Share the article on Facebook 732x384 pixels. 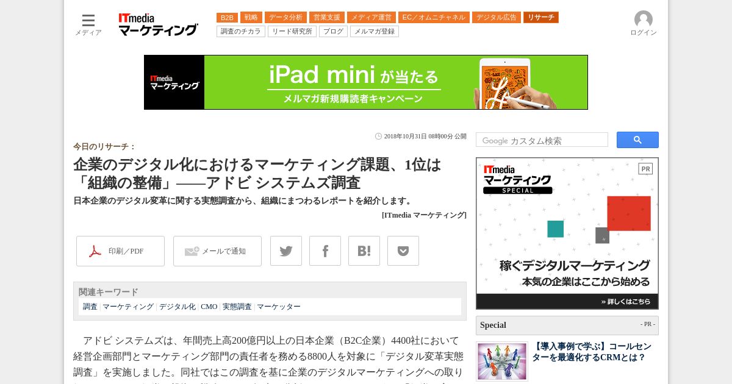click(325, 251)
